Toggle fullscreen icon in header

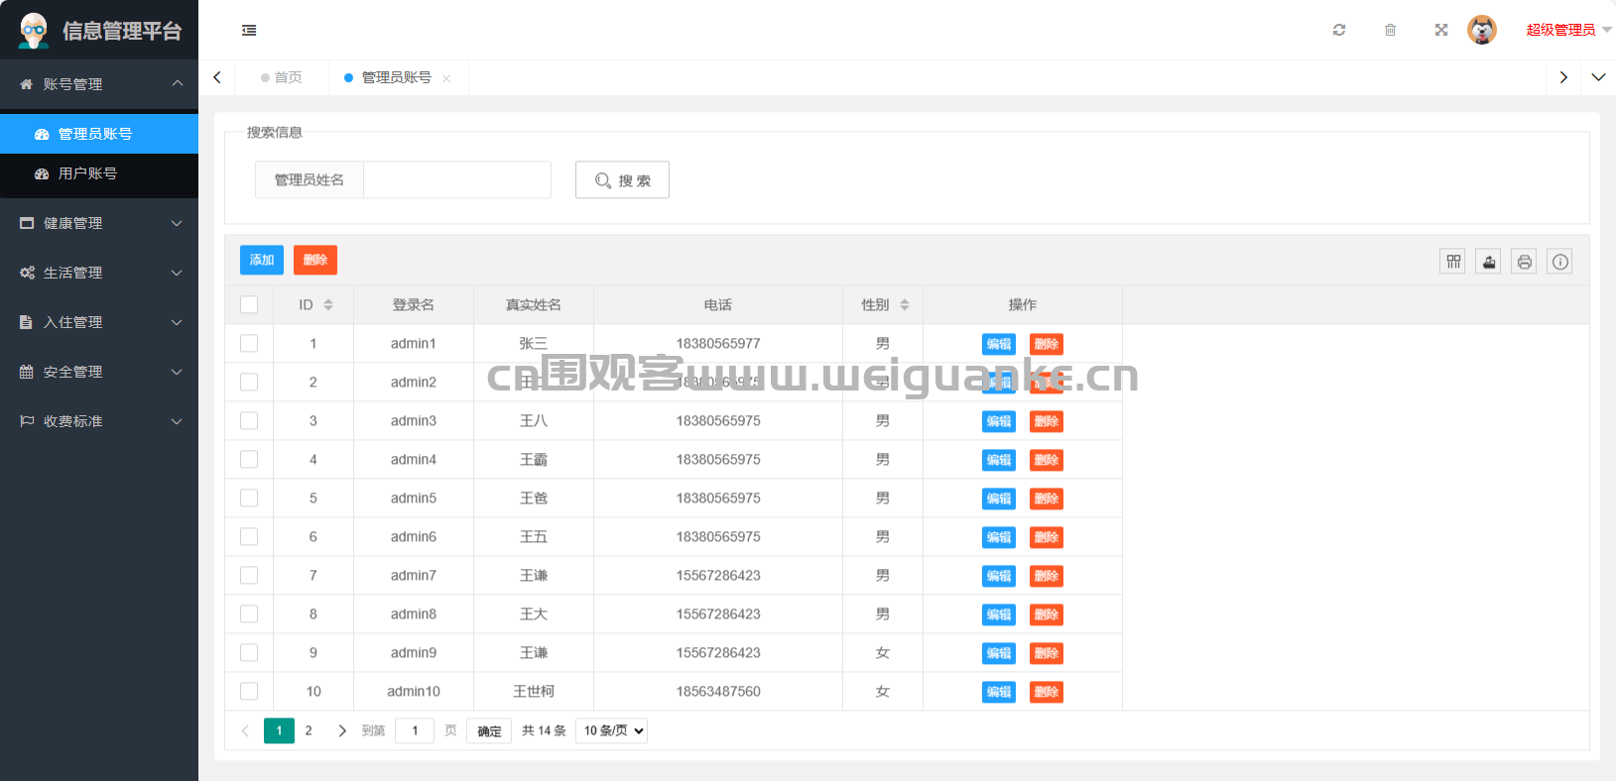[1441, 30]
